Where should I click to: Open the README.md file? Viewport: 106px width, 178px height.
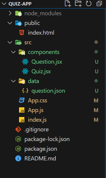tap(40, 158)
